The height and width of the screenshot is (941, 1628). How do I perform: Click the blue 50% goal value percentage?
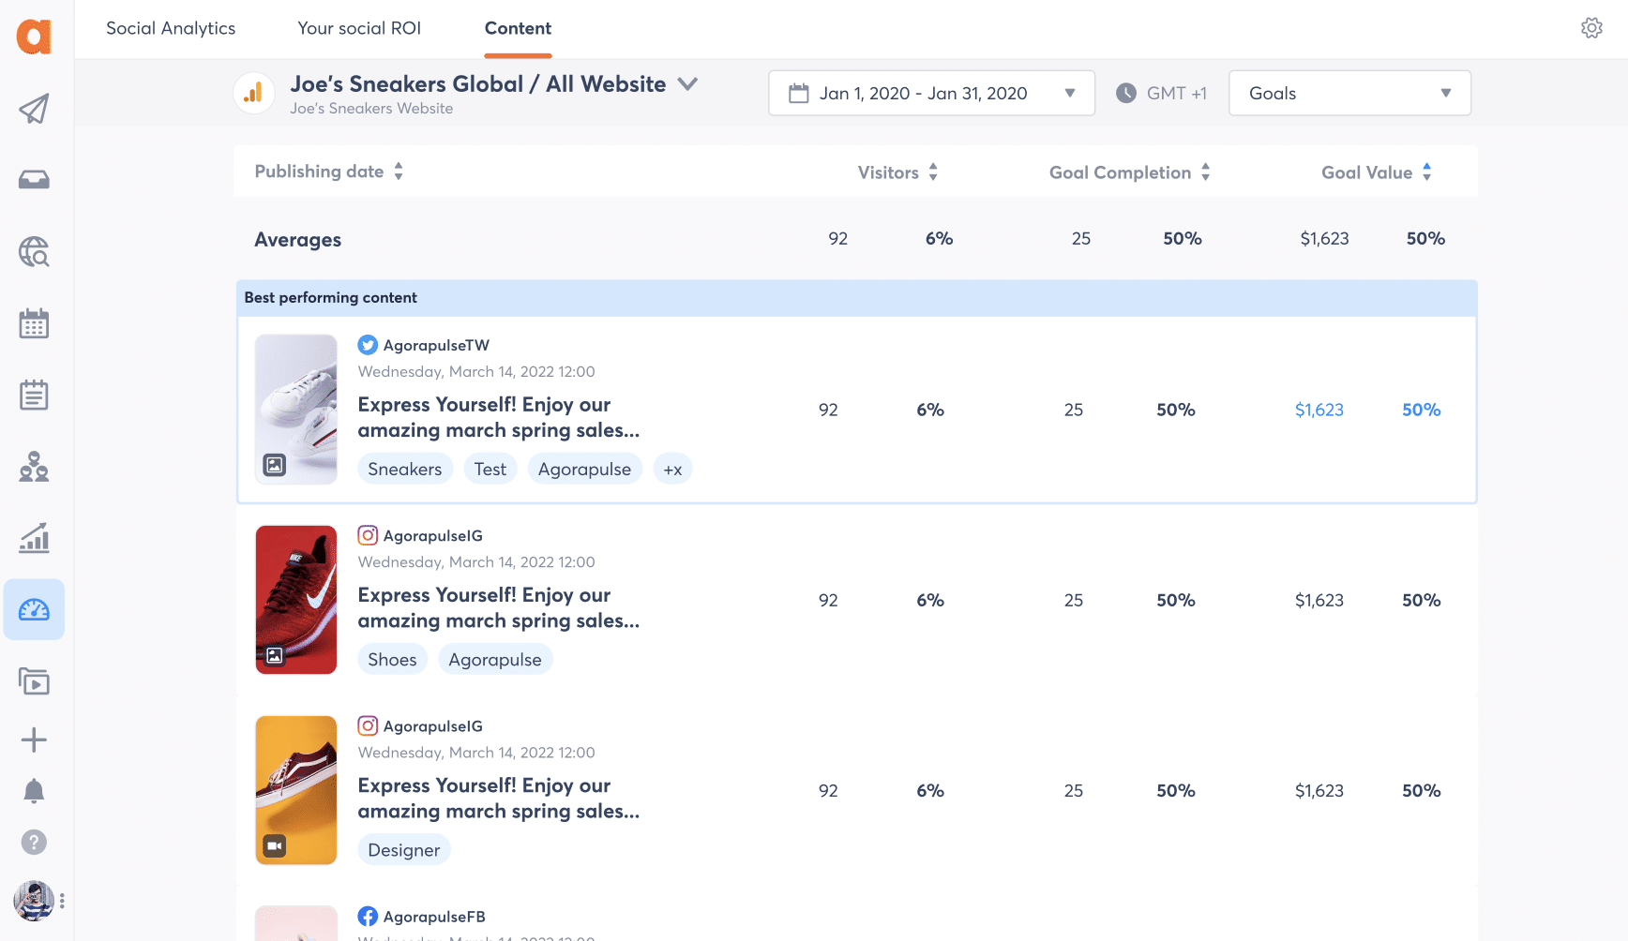[x=1422, y=410]
